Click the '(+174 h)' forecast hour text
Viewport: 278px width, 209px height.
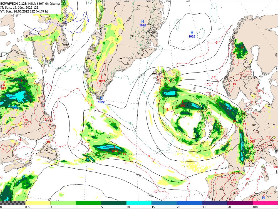[x=42, y=11]
